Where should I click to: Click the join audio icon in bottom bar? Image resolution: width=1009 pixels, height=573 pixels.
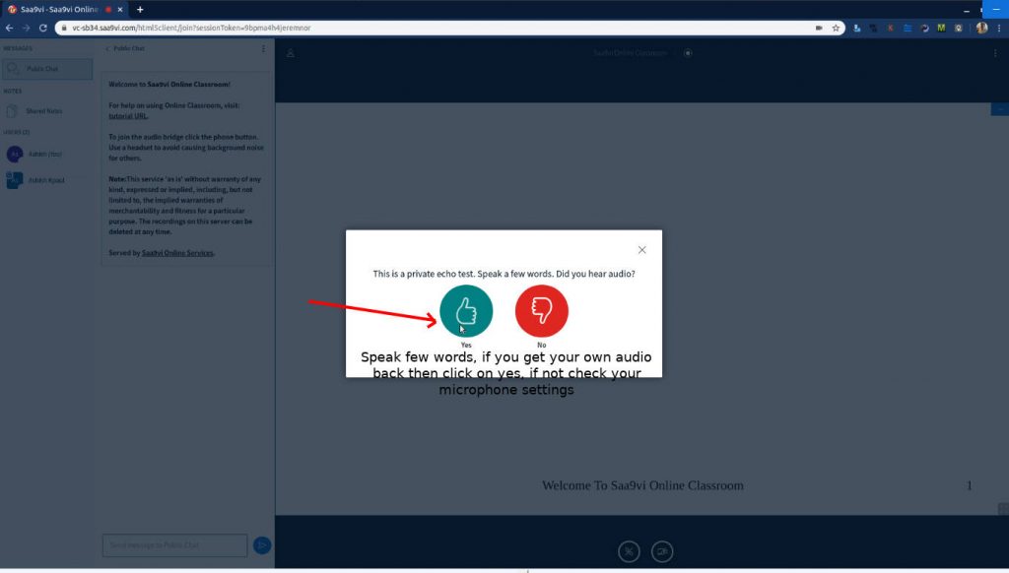(629, 551)
